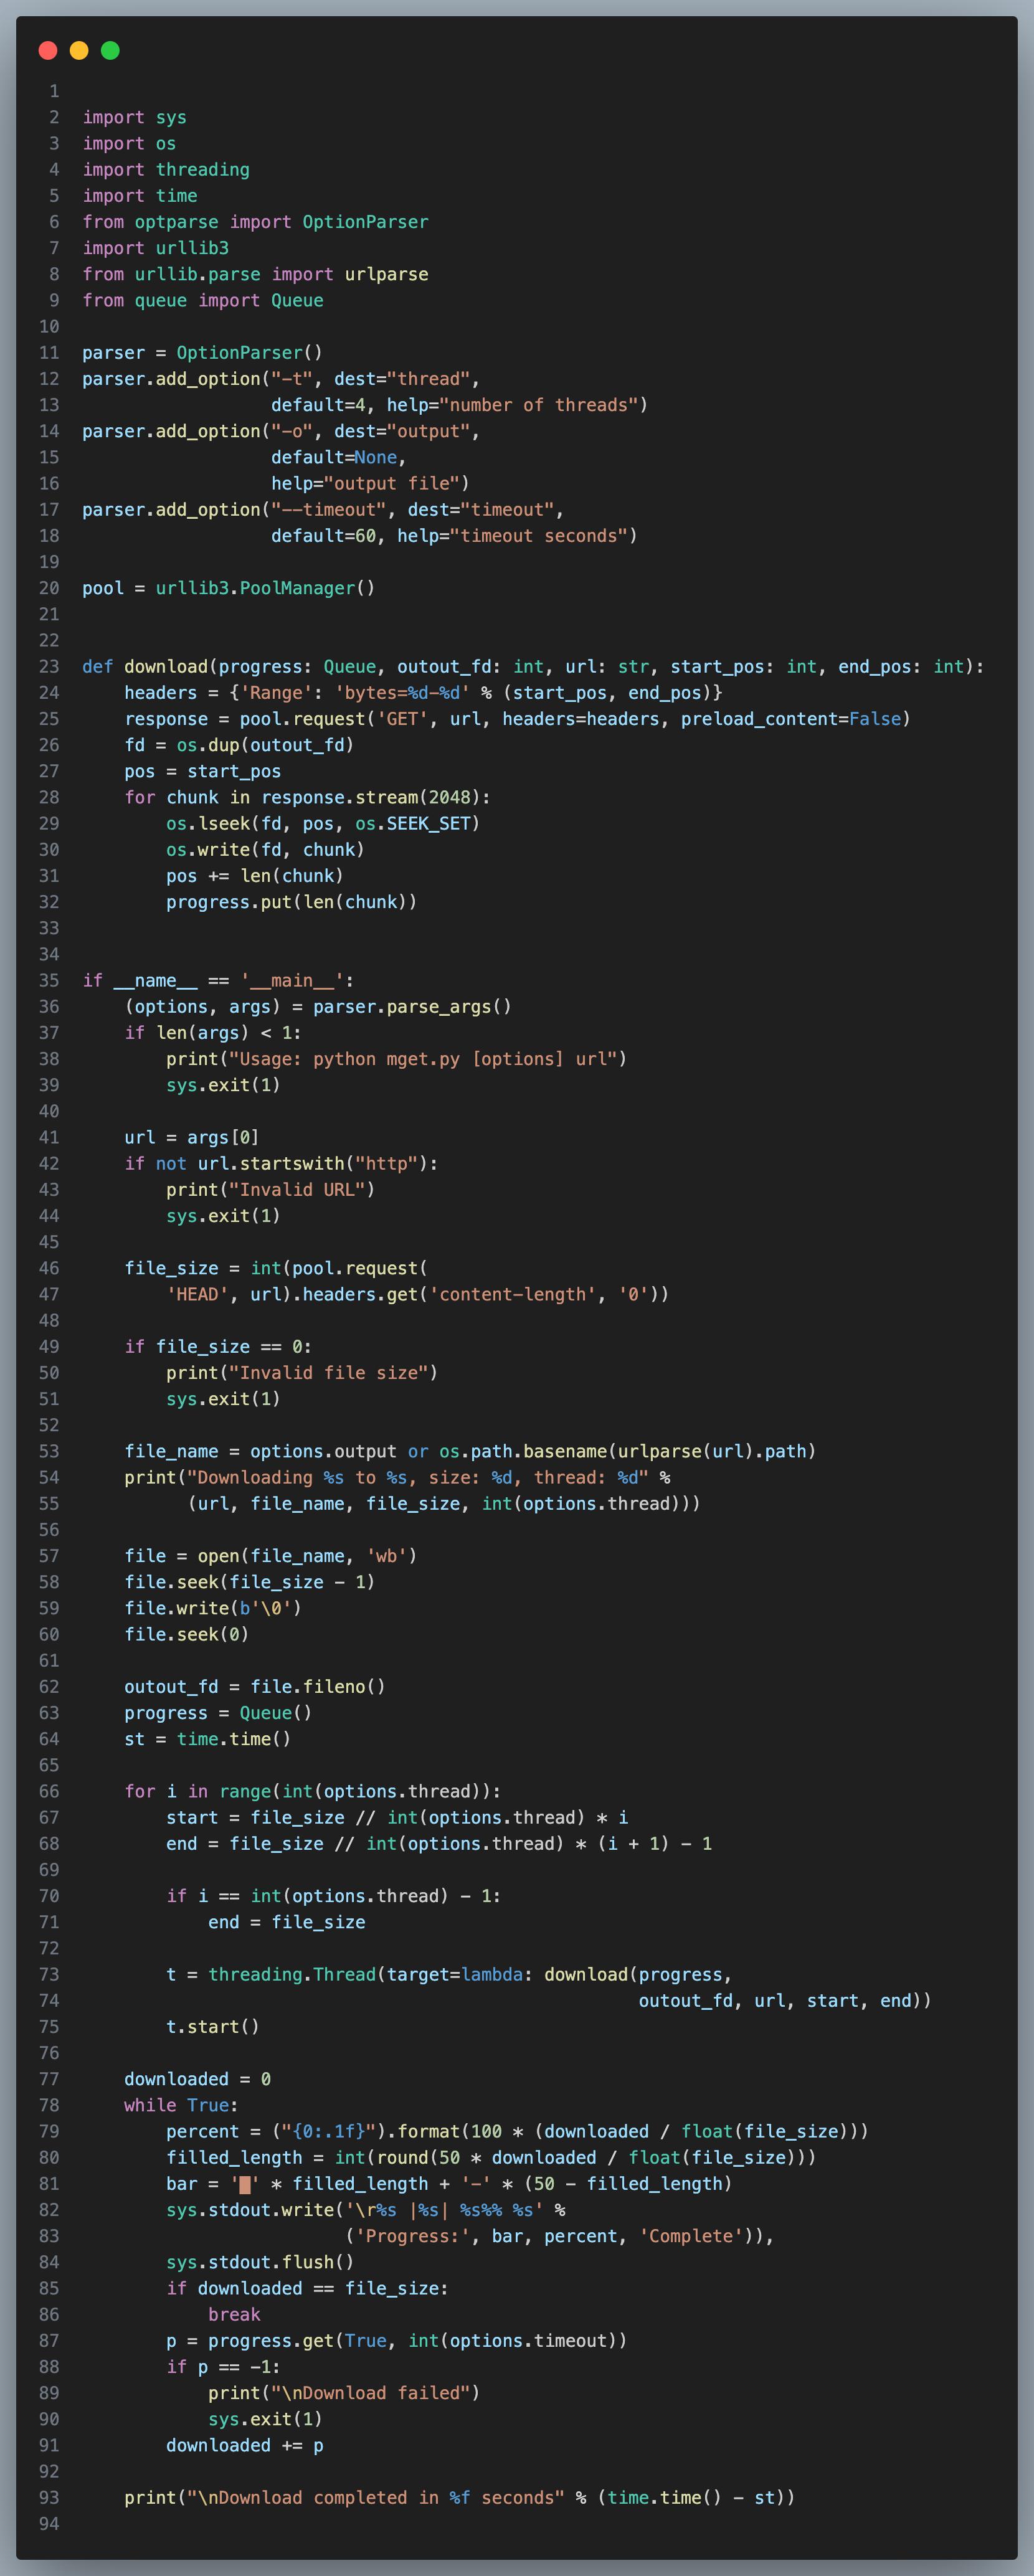Viewport: 1034px width, 2576px height.
Task: Click the green maximize window dot
Action: click(110, 50)
